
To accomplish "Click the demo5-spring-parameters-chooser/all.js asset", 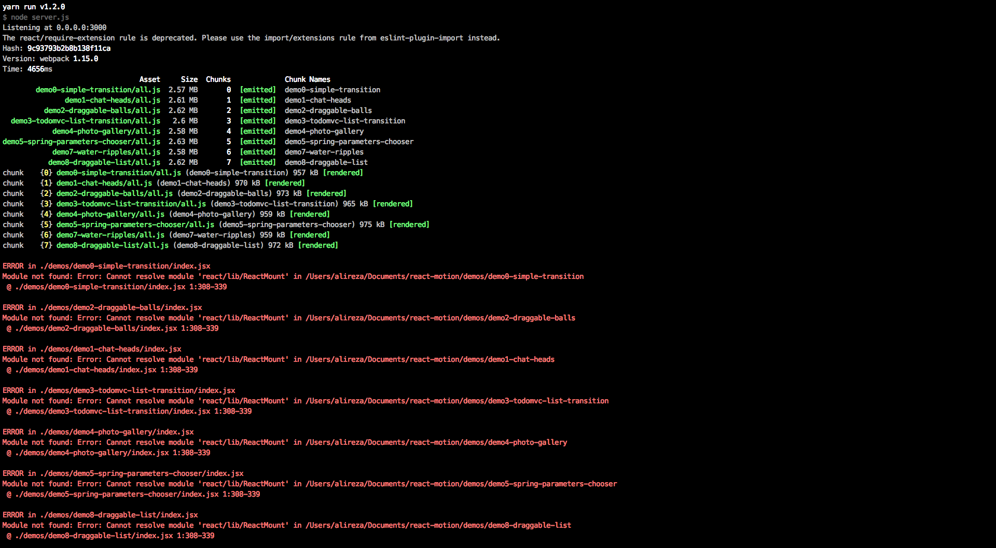I will tap(81, 141).
